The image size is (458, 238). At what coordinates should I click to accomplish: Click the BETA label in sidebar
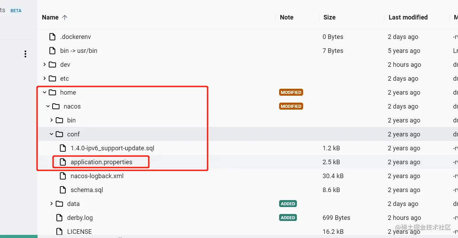[16, 11]
